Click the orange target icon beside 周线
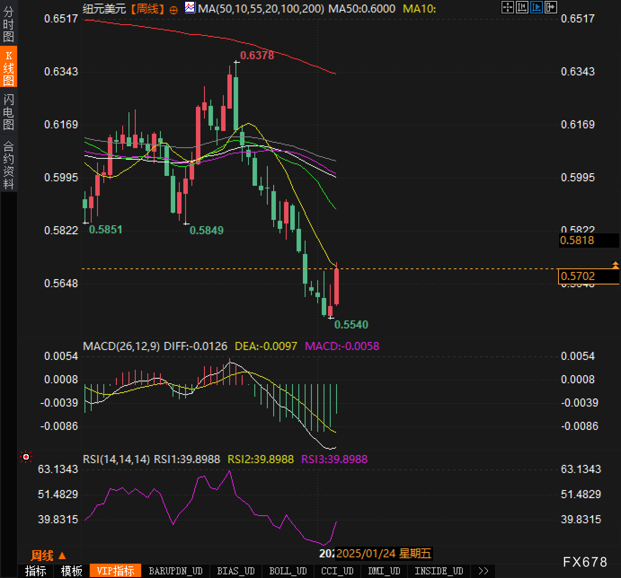The width and height of the screenshot is (621, 578). (x=173, y=10)
